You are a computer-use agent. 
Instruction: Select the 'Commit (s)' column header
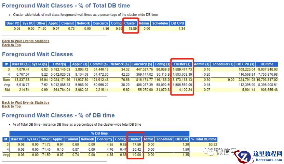pos(99,64)
